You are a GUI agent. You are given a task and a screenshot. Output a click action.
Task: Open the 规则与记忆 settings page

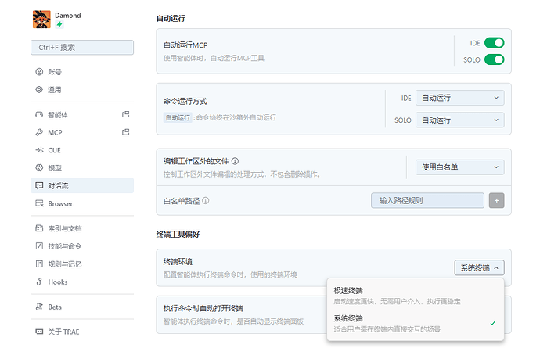tap(82, 264)
